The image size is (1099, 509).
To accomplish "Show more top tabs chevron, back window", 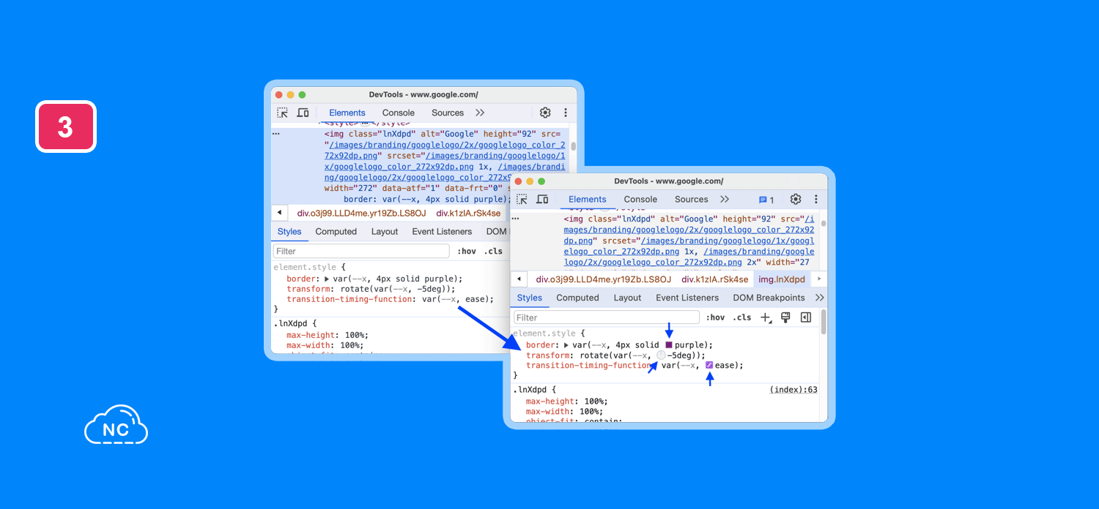I will point(480,113).
